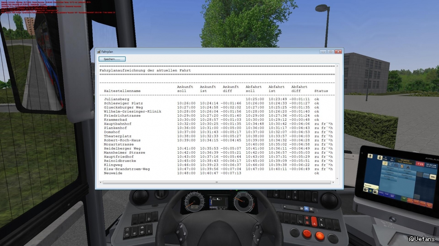This screenshot has height=246, width=439.
Task: Click the Fahrplan title bar icon
Action: tap(99, 52)
